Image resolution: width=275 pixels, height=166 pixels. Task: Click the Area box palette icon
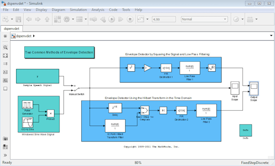[5, 89]
